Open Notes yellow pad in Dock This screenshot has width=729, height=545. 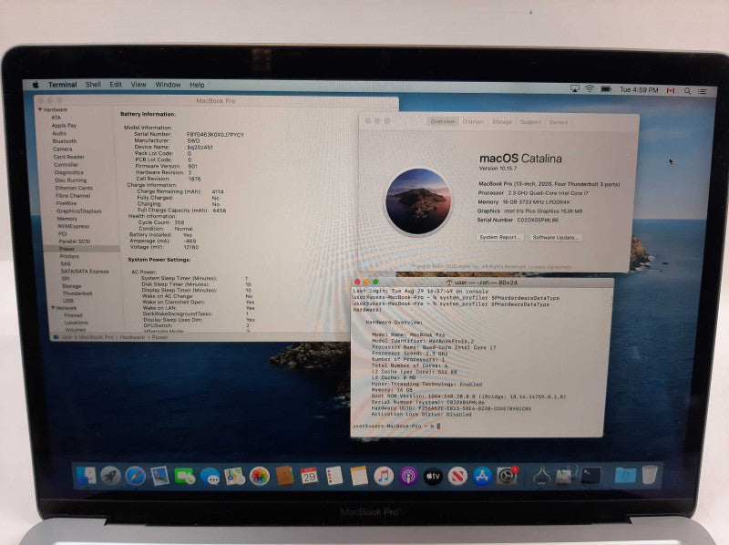(359, 476)
